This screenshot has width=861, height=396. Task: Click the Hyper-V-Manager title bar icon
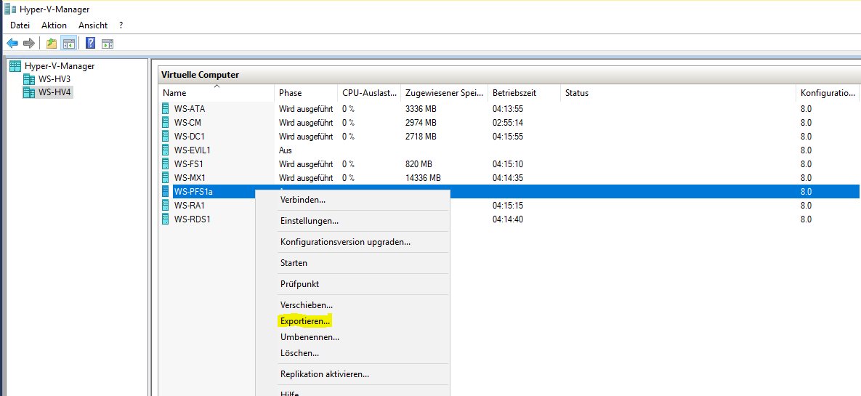pos(10,9)
